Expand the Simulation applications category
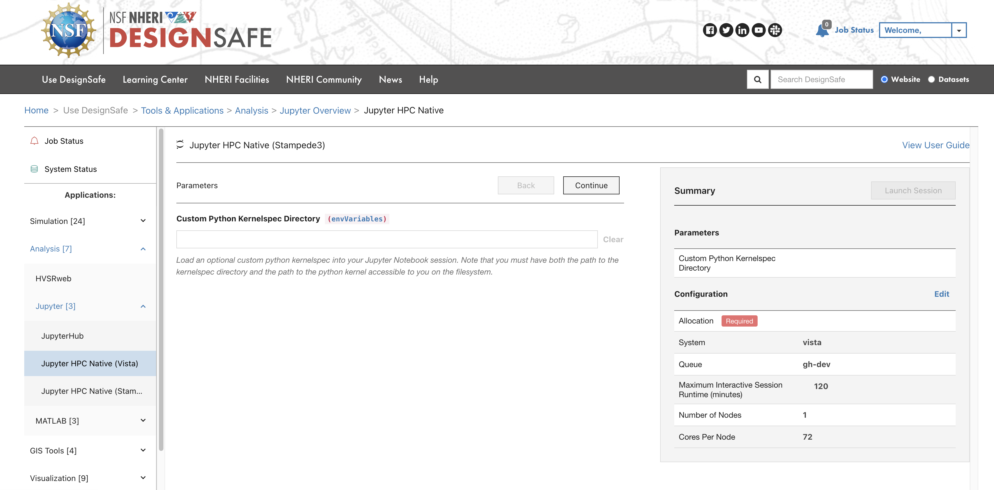The image size is (994, 490). [x=143, y=221]
